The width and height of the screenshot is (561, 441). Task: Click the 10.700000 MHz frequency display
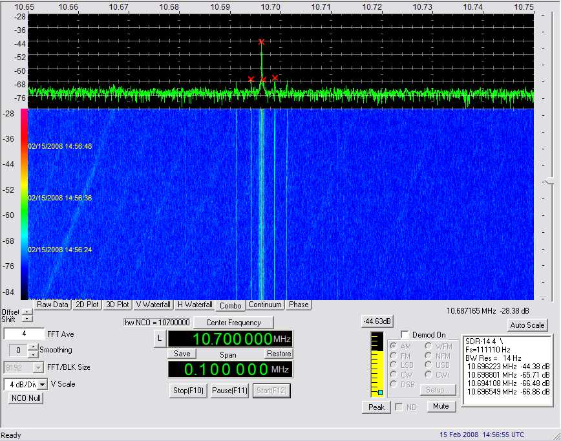tap(230, 339)
